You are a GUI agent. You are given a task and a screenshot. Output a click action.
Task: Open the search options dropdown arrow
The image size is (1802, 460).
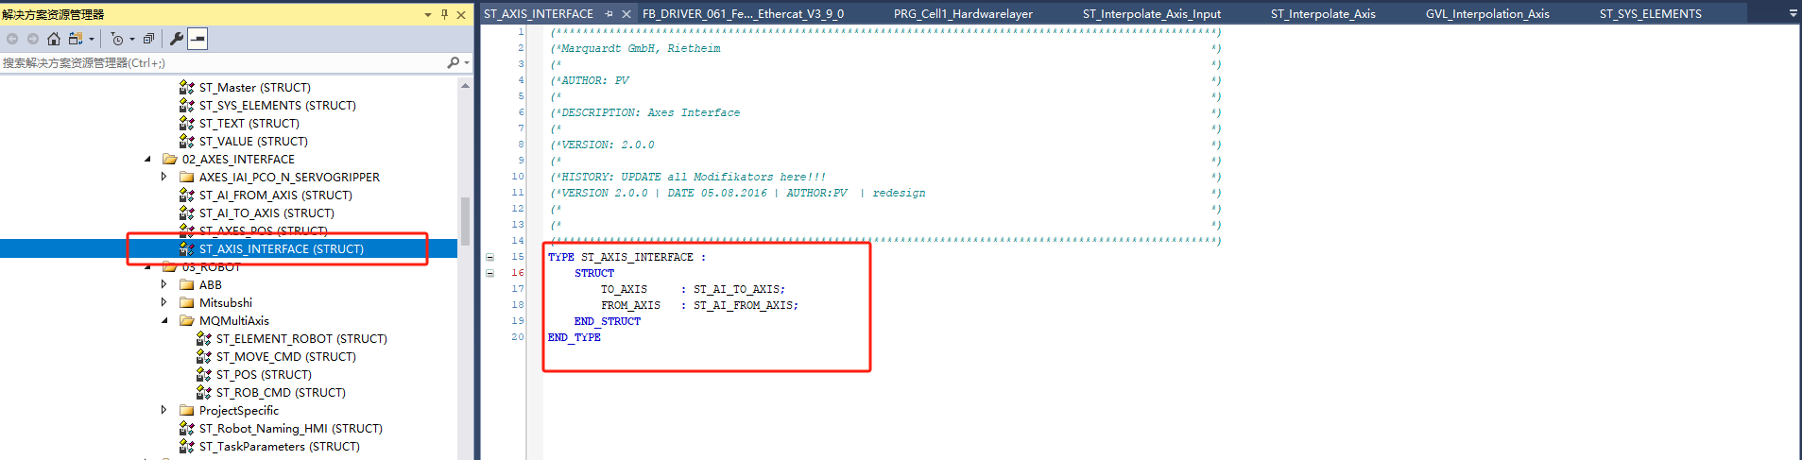[x=467, y=62]
